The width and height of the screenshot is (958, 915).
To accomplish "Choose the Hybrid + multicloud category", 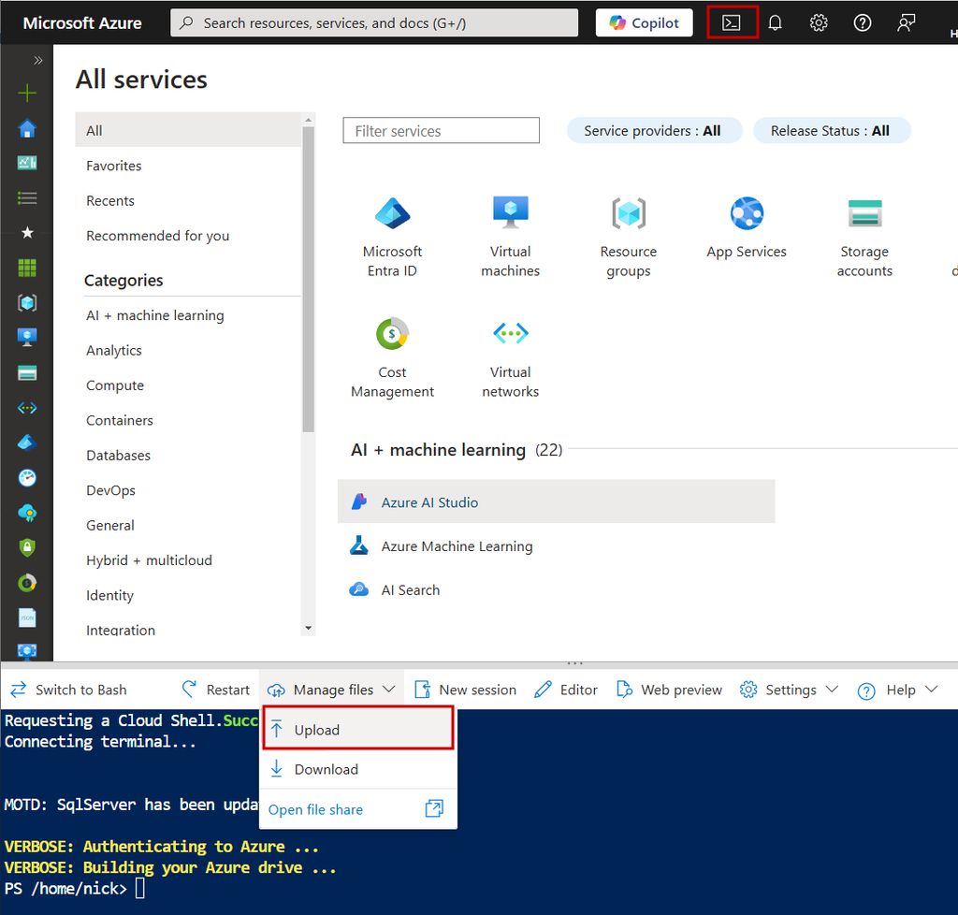I will pyautogui.click(x=149, y=560).
